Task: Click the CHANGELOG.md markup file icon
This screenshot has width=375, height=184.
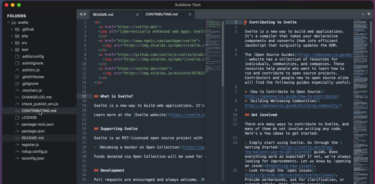Action: 17,97
